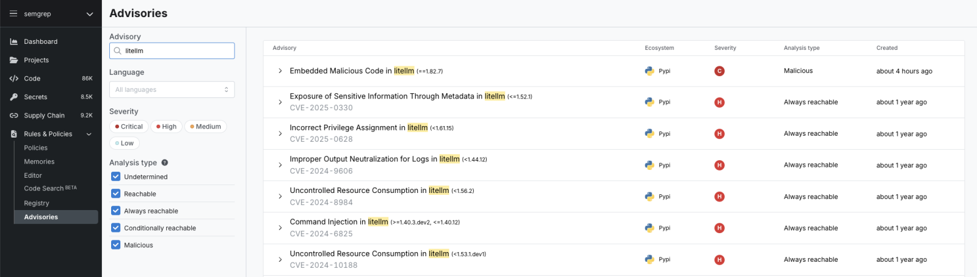The image size is (977, 277).
Task: Click the Code brackets icon in sidebar
Action: (13, 79)
